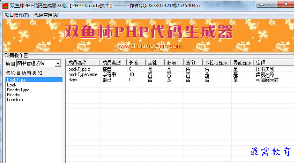Select the bookTypeId member row

click(180, 69)
